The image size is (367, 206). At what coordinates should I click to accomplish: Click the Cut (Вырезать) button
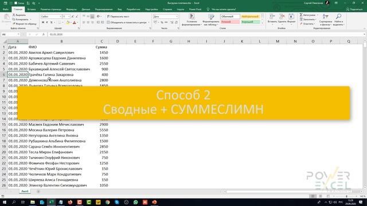click(19, 15)
